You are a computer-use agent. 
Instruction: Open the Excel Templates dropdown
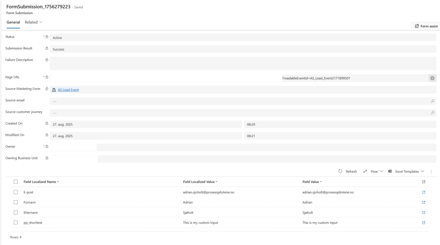[406, 171]
